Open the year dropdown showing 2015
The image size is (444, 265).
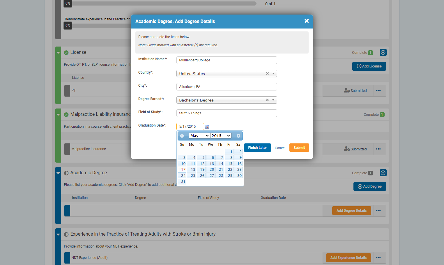[221, 136]
